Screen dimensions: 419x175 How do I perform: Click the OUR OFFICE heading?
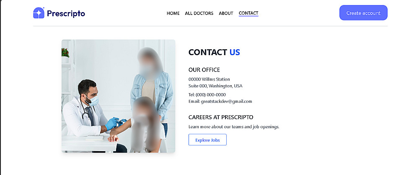(204, 70)
